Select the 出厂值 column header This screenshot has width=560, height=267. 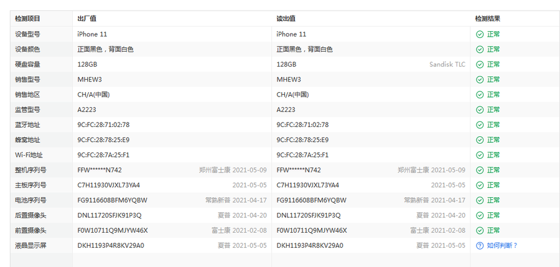click(86, 19)
